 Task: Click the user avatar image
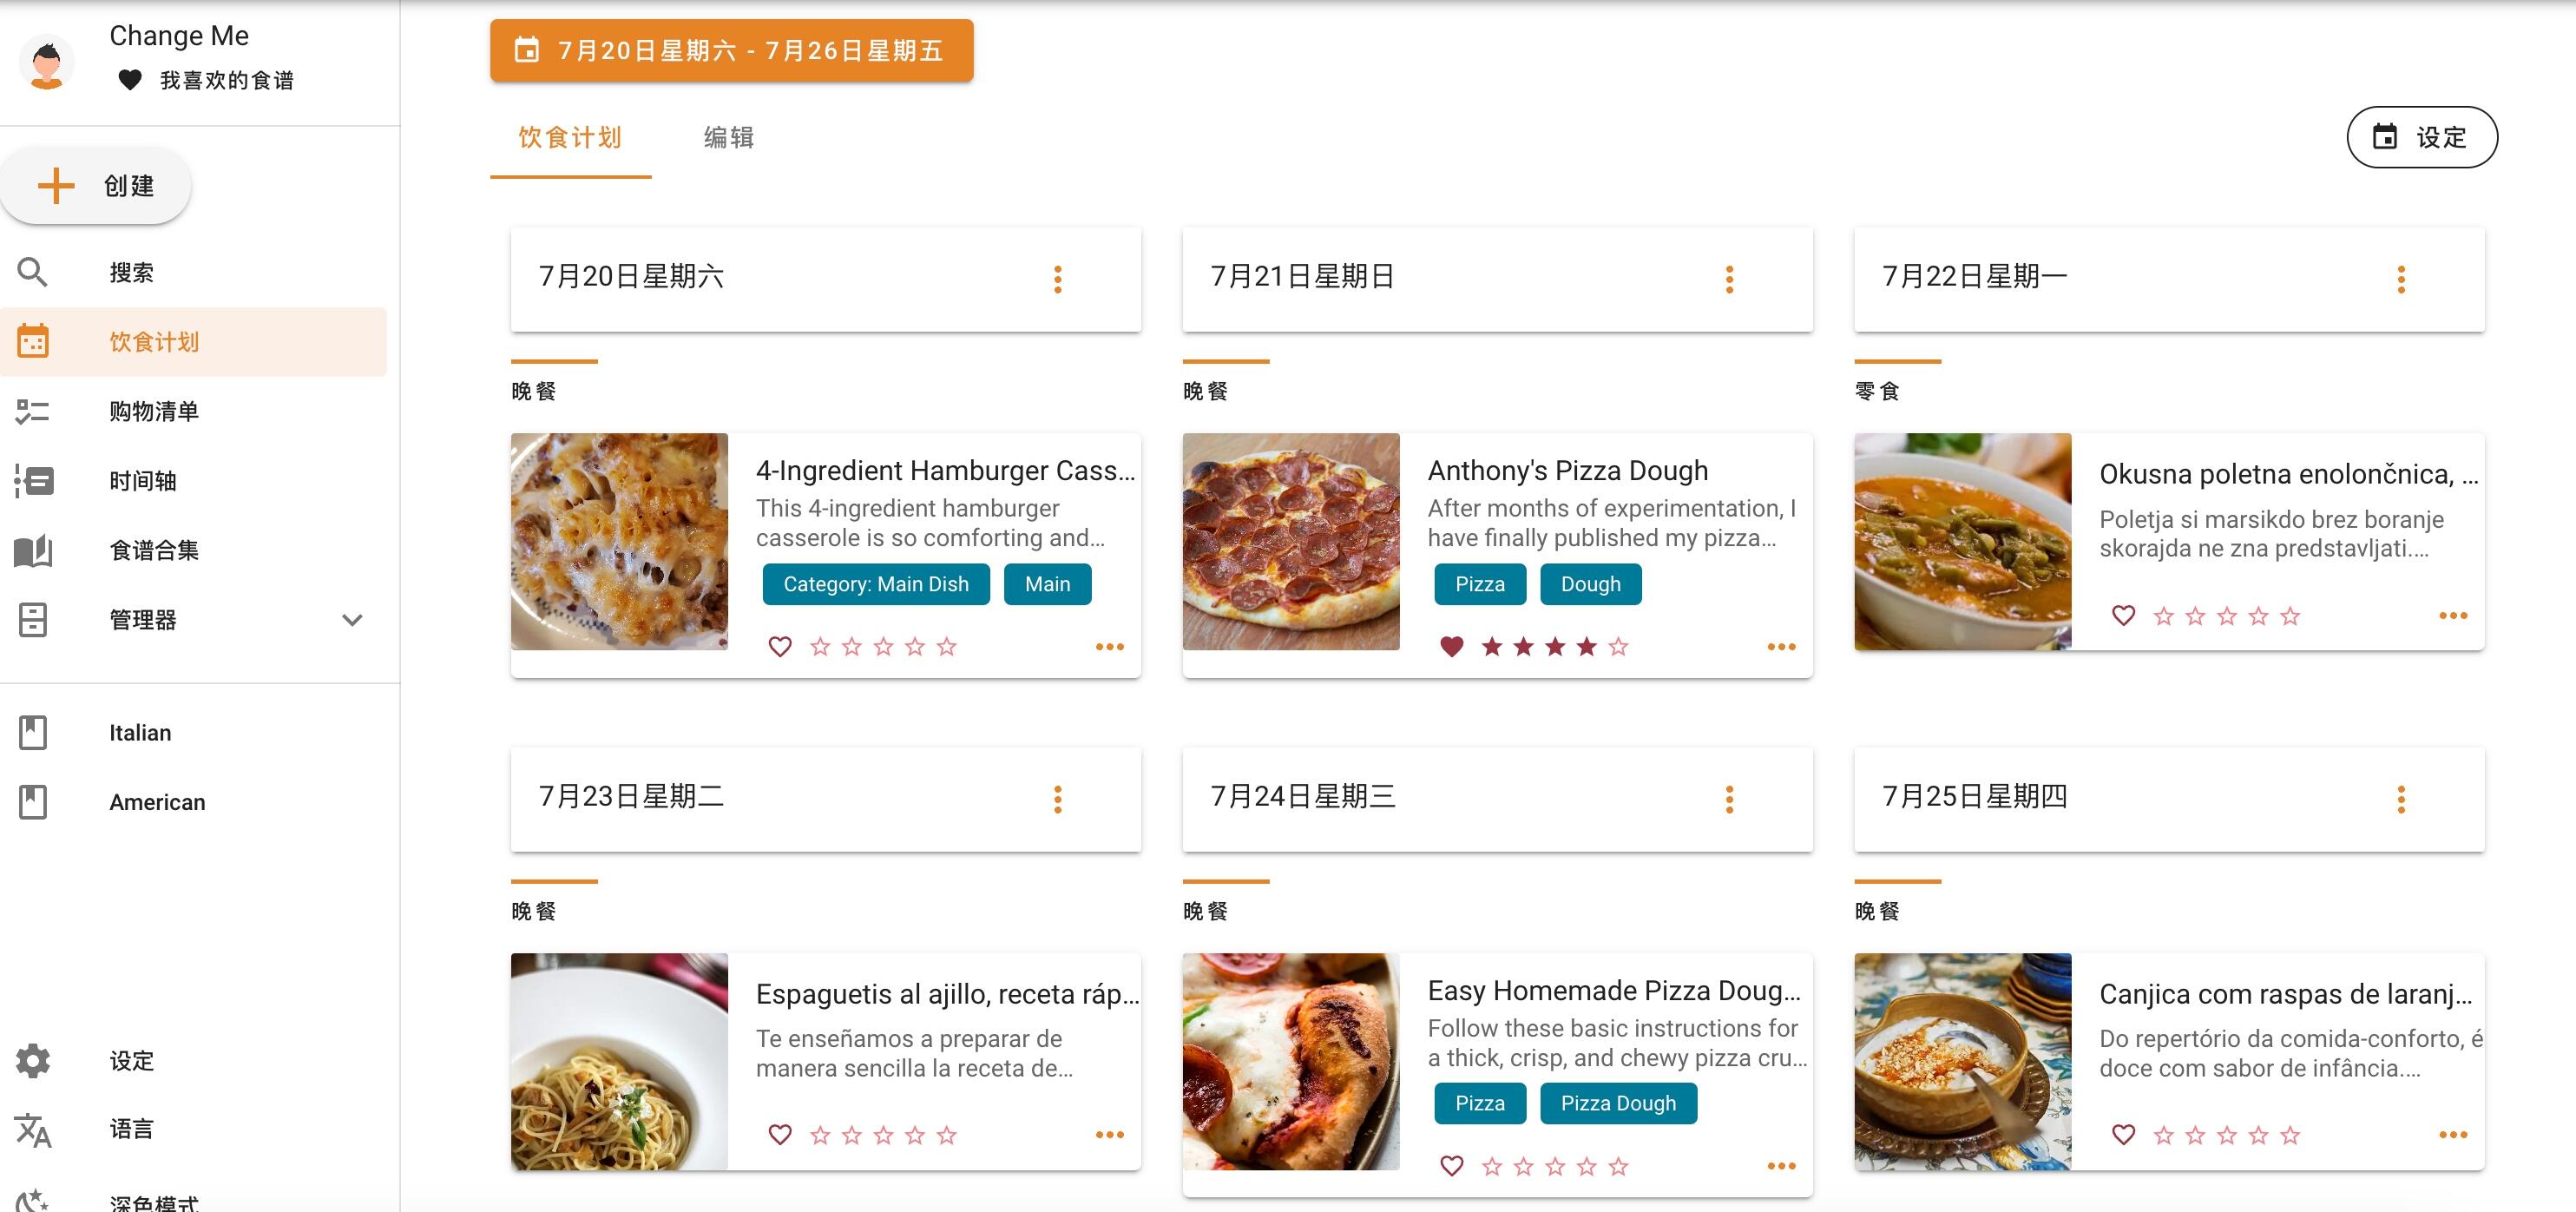click(47, 62)
